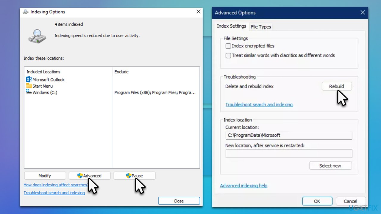The height and width of the screenshot is (214, 381).
Task: Click Select new for index location
Action: (330, 166)
